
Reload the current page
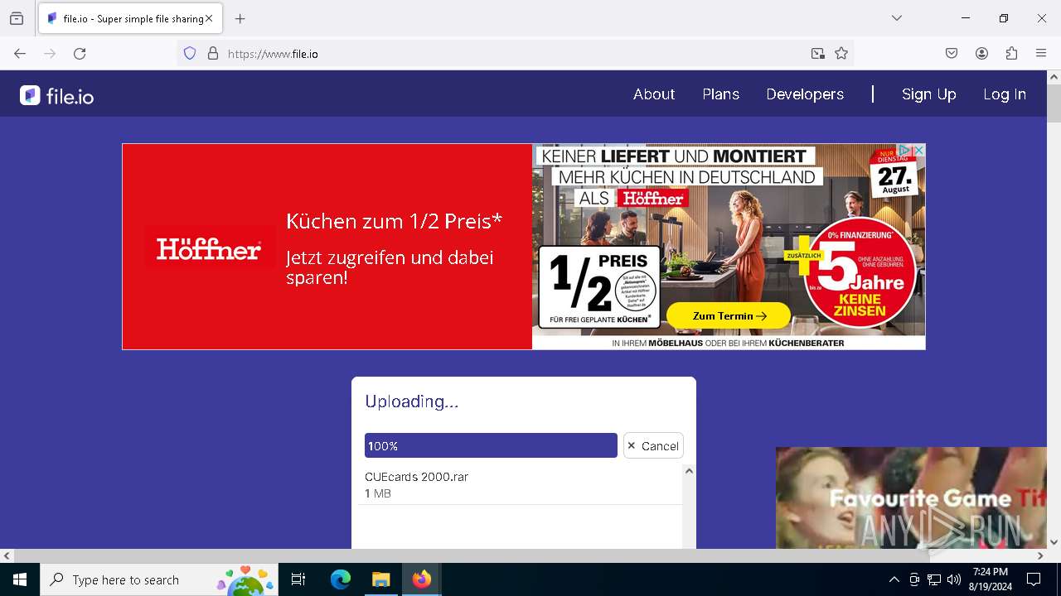pos(80,54)
